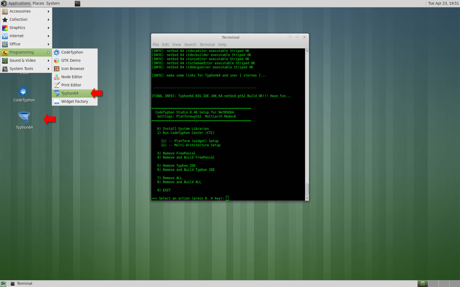
Task: Click the show desktop icon in bottom panel
Action: [3, 284]
